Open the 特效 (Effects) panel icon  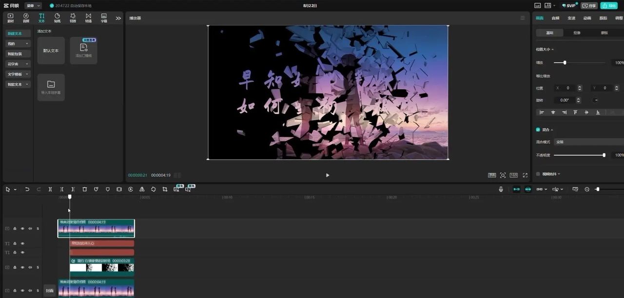73,18
